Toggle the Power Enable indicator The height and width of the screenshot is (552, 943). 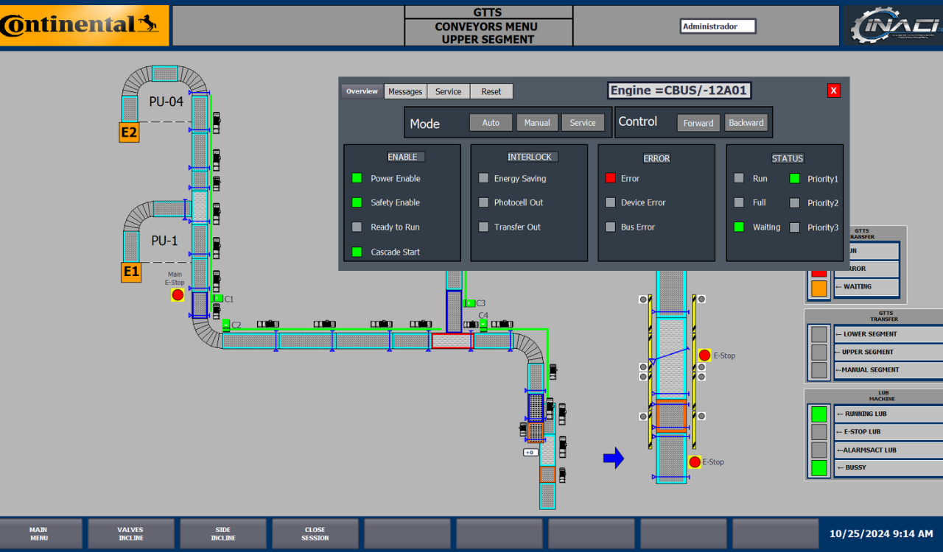357,178
